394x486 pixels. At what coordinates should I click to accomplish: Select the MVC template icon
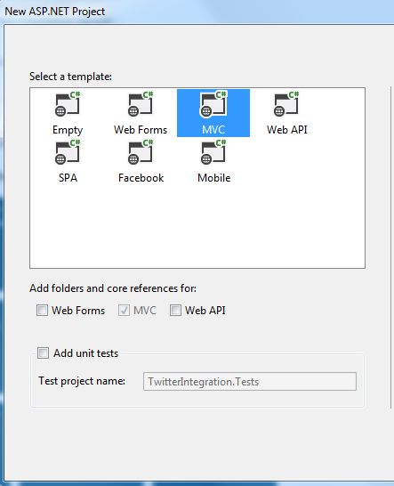pyautogui.click(x=213, y=104)
